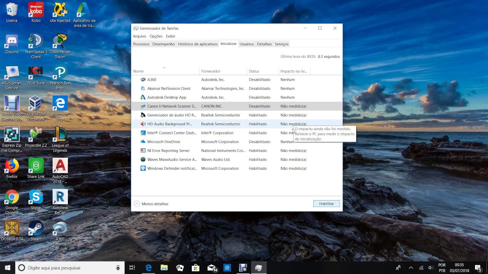Select the Canon IJ Network Scanner startup entry
Screen dimensions: 488x274
[x=172, y=106]
